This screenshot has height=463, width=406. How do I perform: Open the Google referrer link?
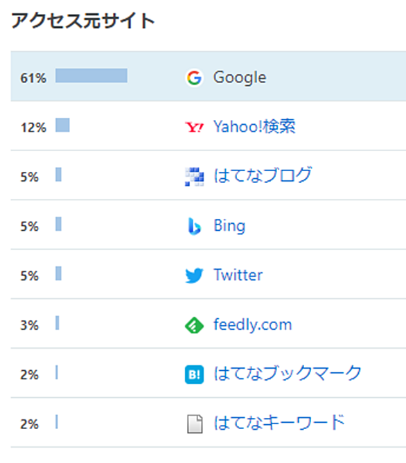pos(240,78)
